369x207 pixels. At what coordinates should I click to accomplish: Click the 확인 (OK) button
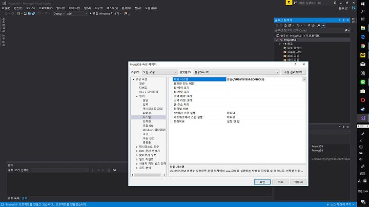click(x=262, y=182)
